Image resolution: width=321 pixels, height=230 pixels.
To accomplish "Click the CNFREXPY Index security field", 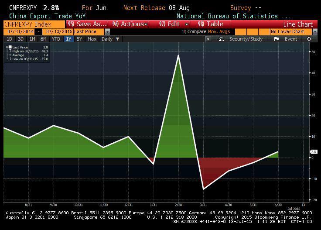I will click(x=33, y=24).
